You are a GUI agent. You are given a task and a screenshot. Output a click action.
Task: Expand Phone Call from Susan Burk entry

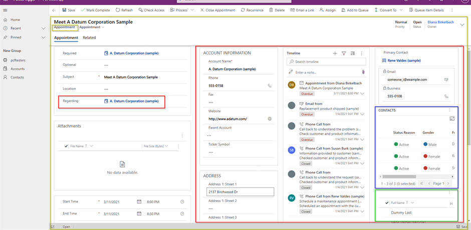pos(362,163)
